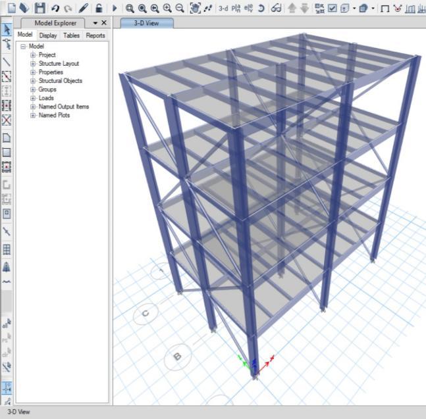This screenshot has width=426, height=419.
Task: Select Named Plots tree label
Action: coord(54,115)
